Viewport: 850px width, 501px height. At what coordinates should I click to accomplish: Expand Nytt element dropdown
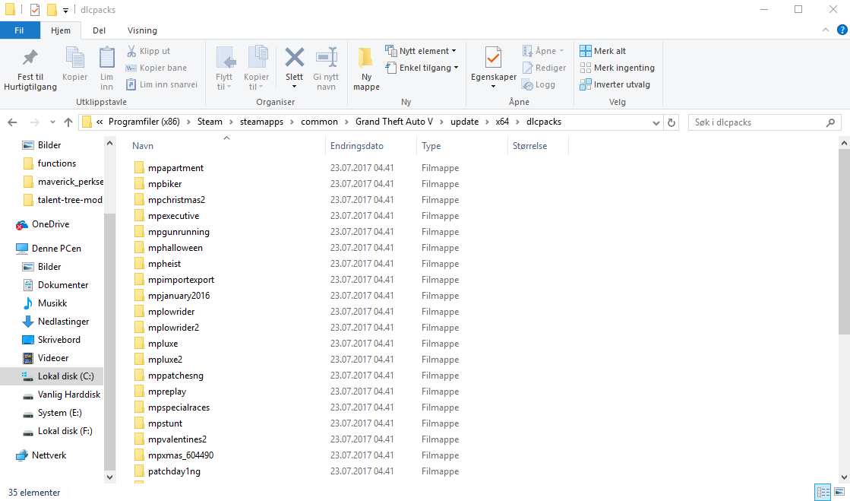[453, 51]
